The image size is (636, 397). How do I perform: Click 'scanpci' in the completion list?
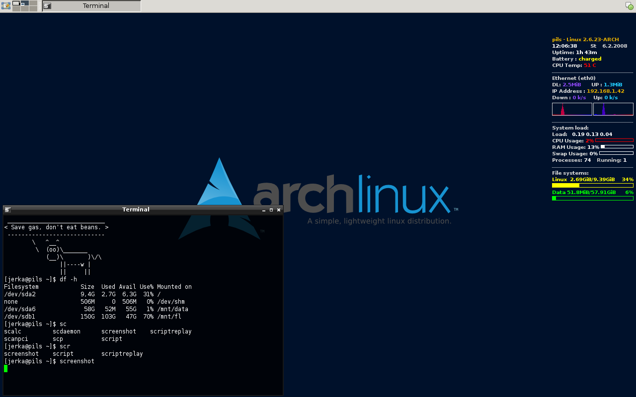(x=16, y=339)
